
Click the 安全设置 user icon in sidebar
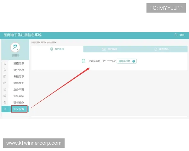5,109
